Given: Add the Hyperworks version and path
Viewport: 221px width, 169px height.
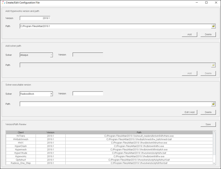Looking at the screenshot, I should 190,35.
